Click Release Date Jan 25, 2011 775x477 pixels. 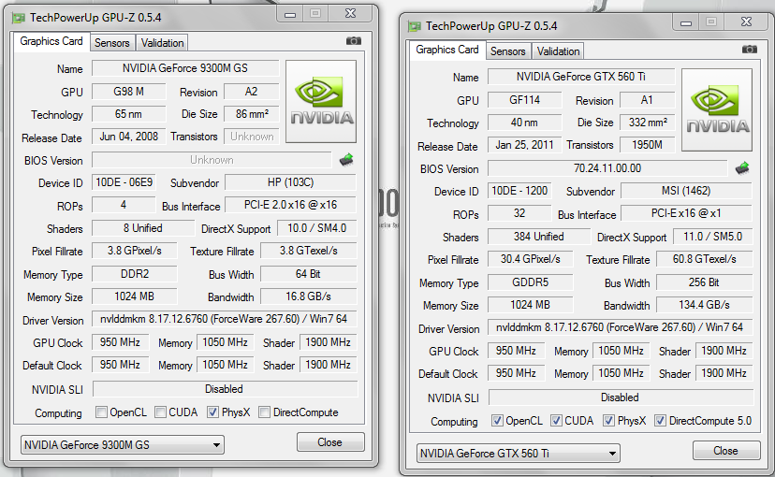[x=525, y=145]
